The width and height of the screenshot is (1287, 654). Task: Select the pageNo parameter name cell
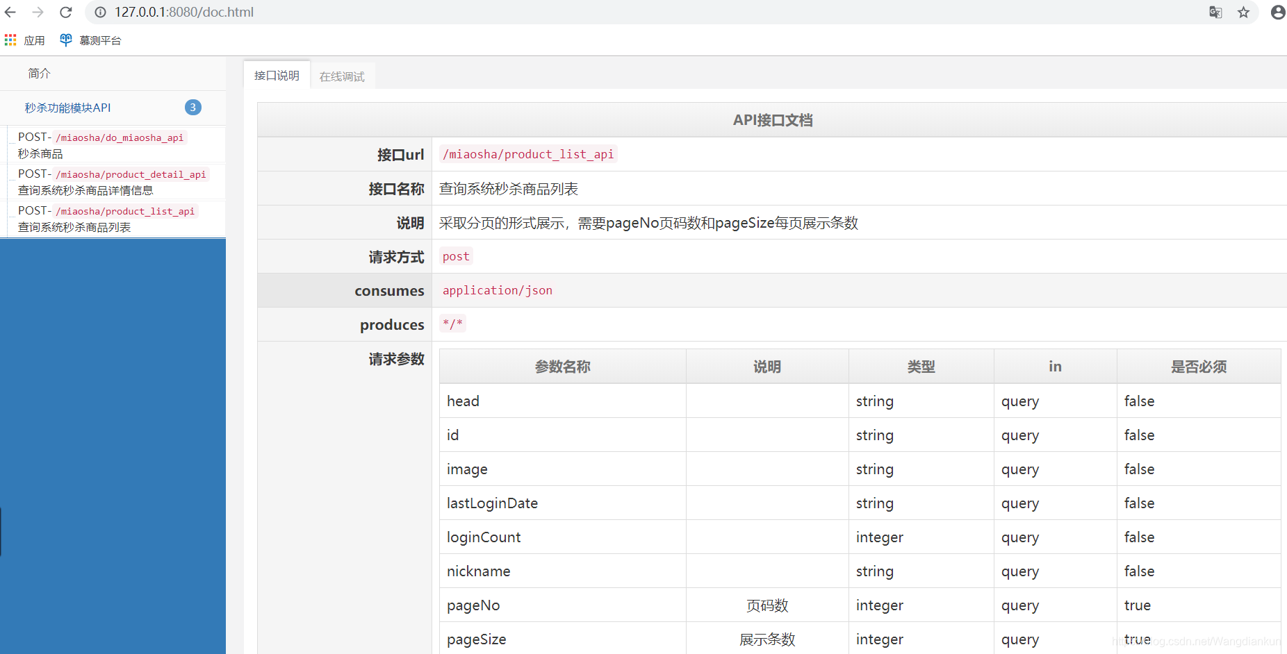coord(563,605)
